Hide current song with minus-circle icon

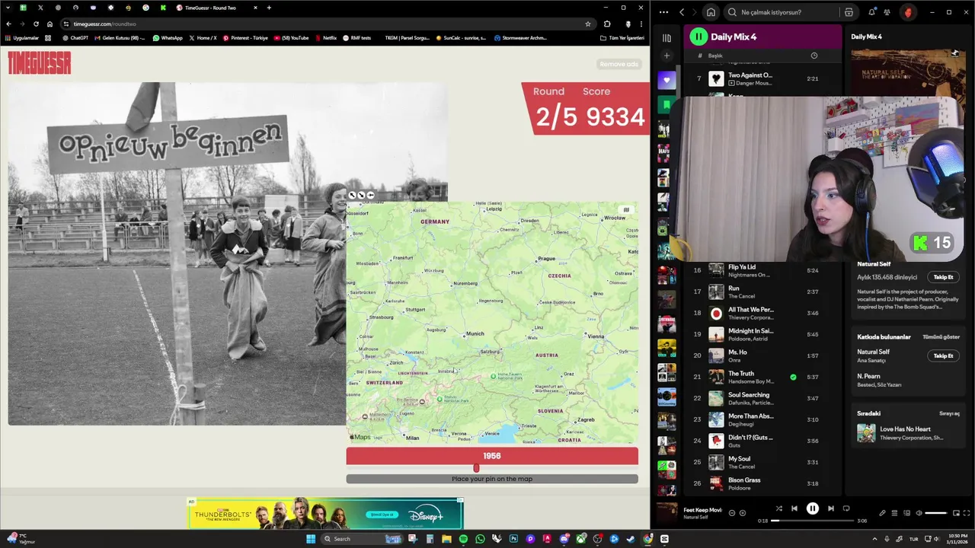tap(732, 513)
